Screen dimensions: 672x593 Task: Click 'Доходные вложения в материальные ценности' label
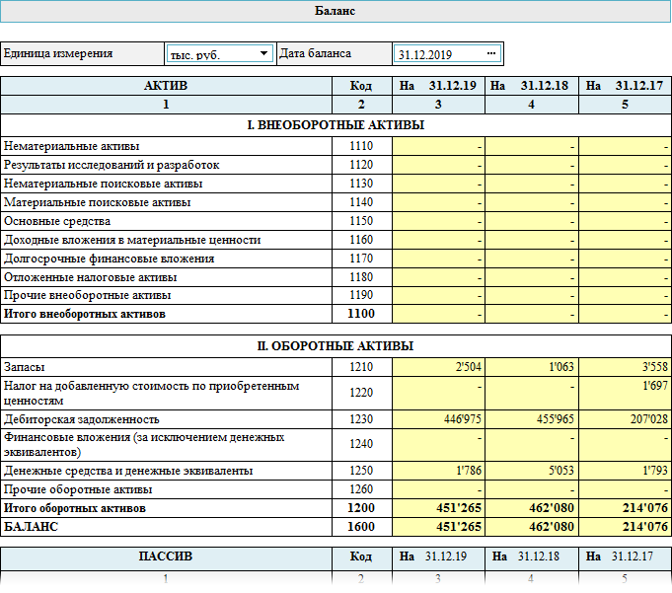click(132, 240)
